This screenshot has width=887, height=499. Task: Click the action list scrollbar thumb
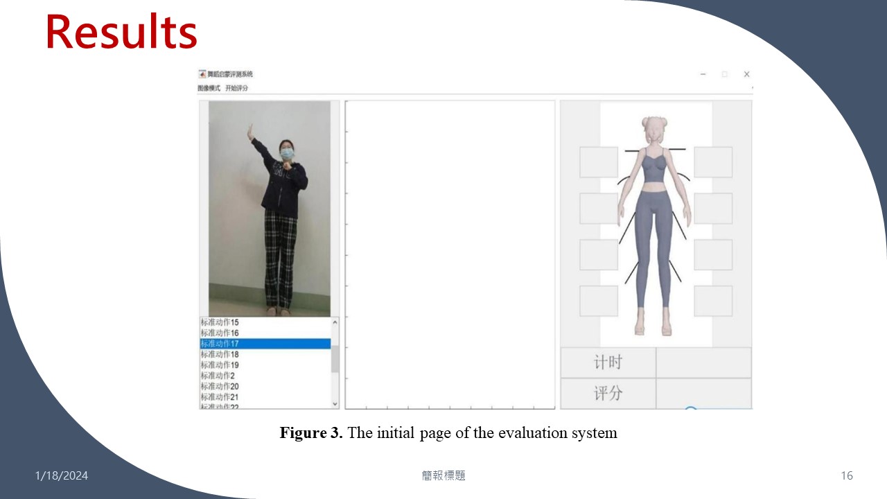coord(335,358)
